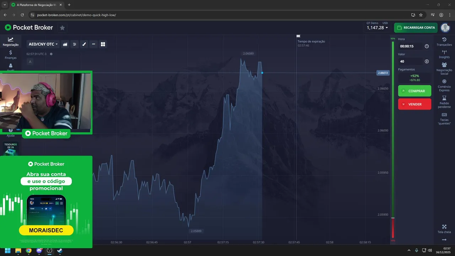Open Chrome's three-dot menu
The image size is (455, 256).
click(450, 15)
